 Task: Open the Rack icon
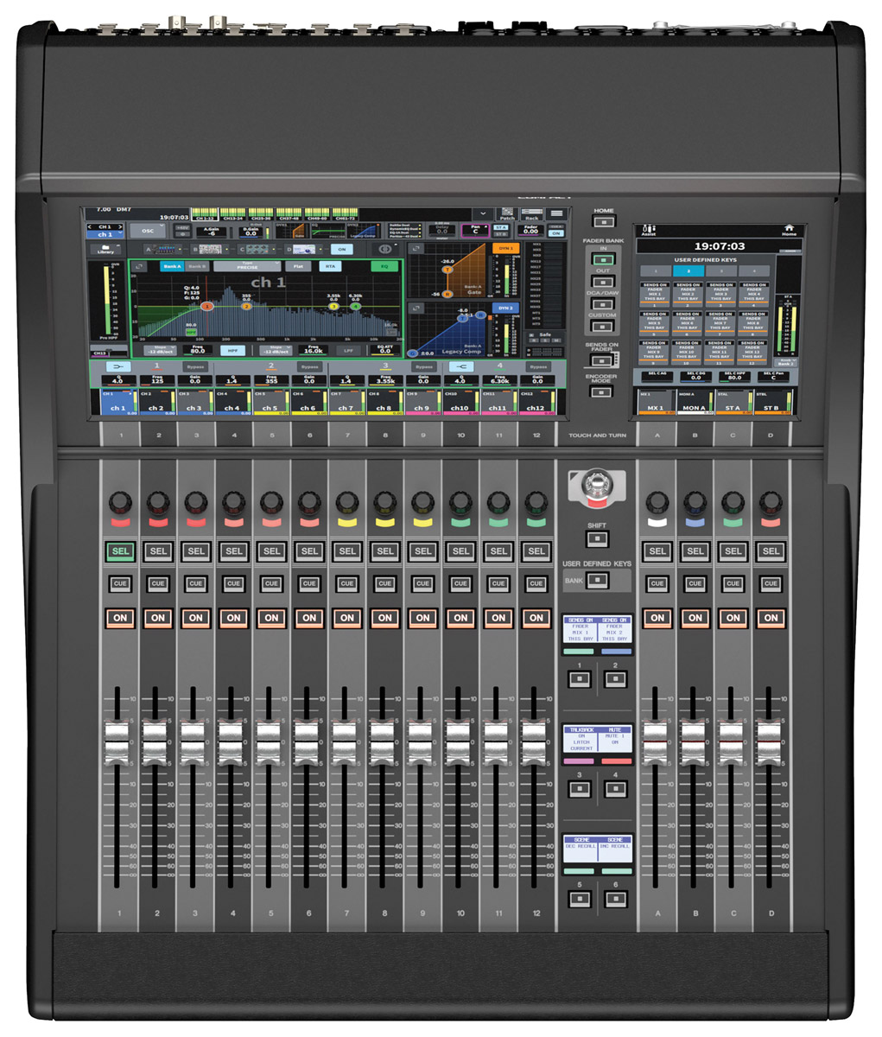[531, 213]
